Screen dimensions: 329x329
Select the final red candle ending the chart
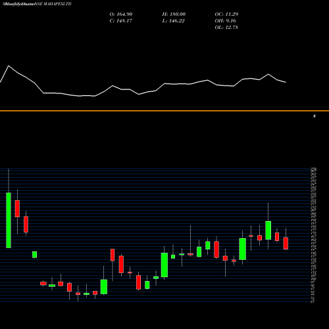coord(286,243)
